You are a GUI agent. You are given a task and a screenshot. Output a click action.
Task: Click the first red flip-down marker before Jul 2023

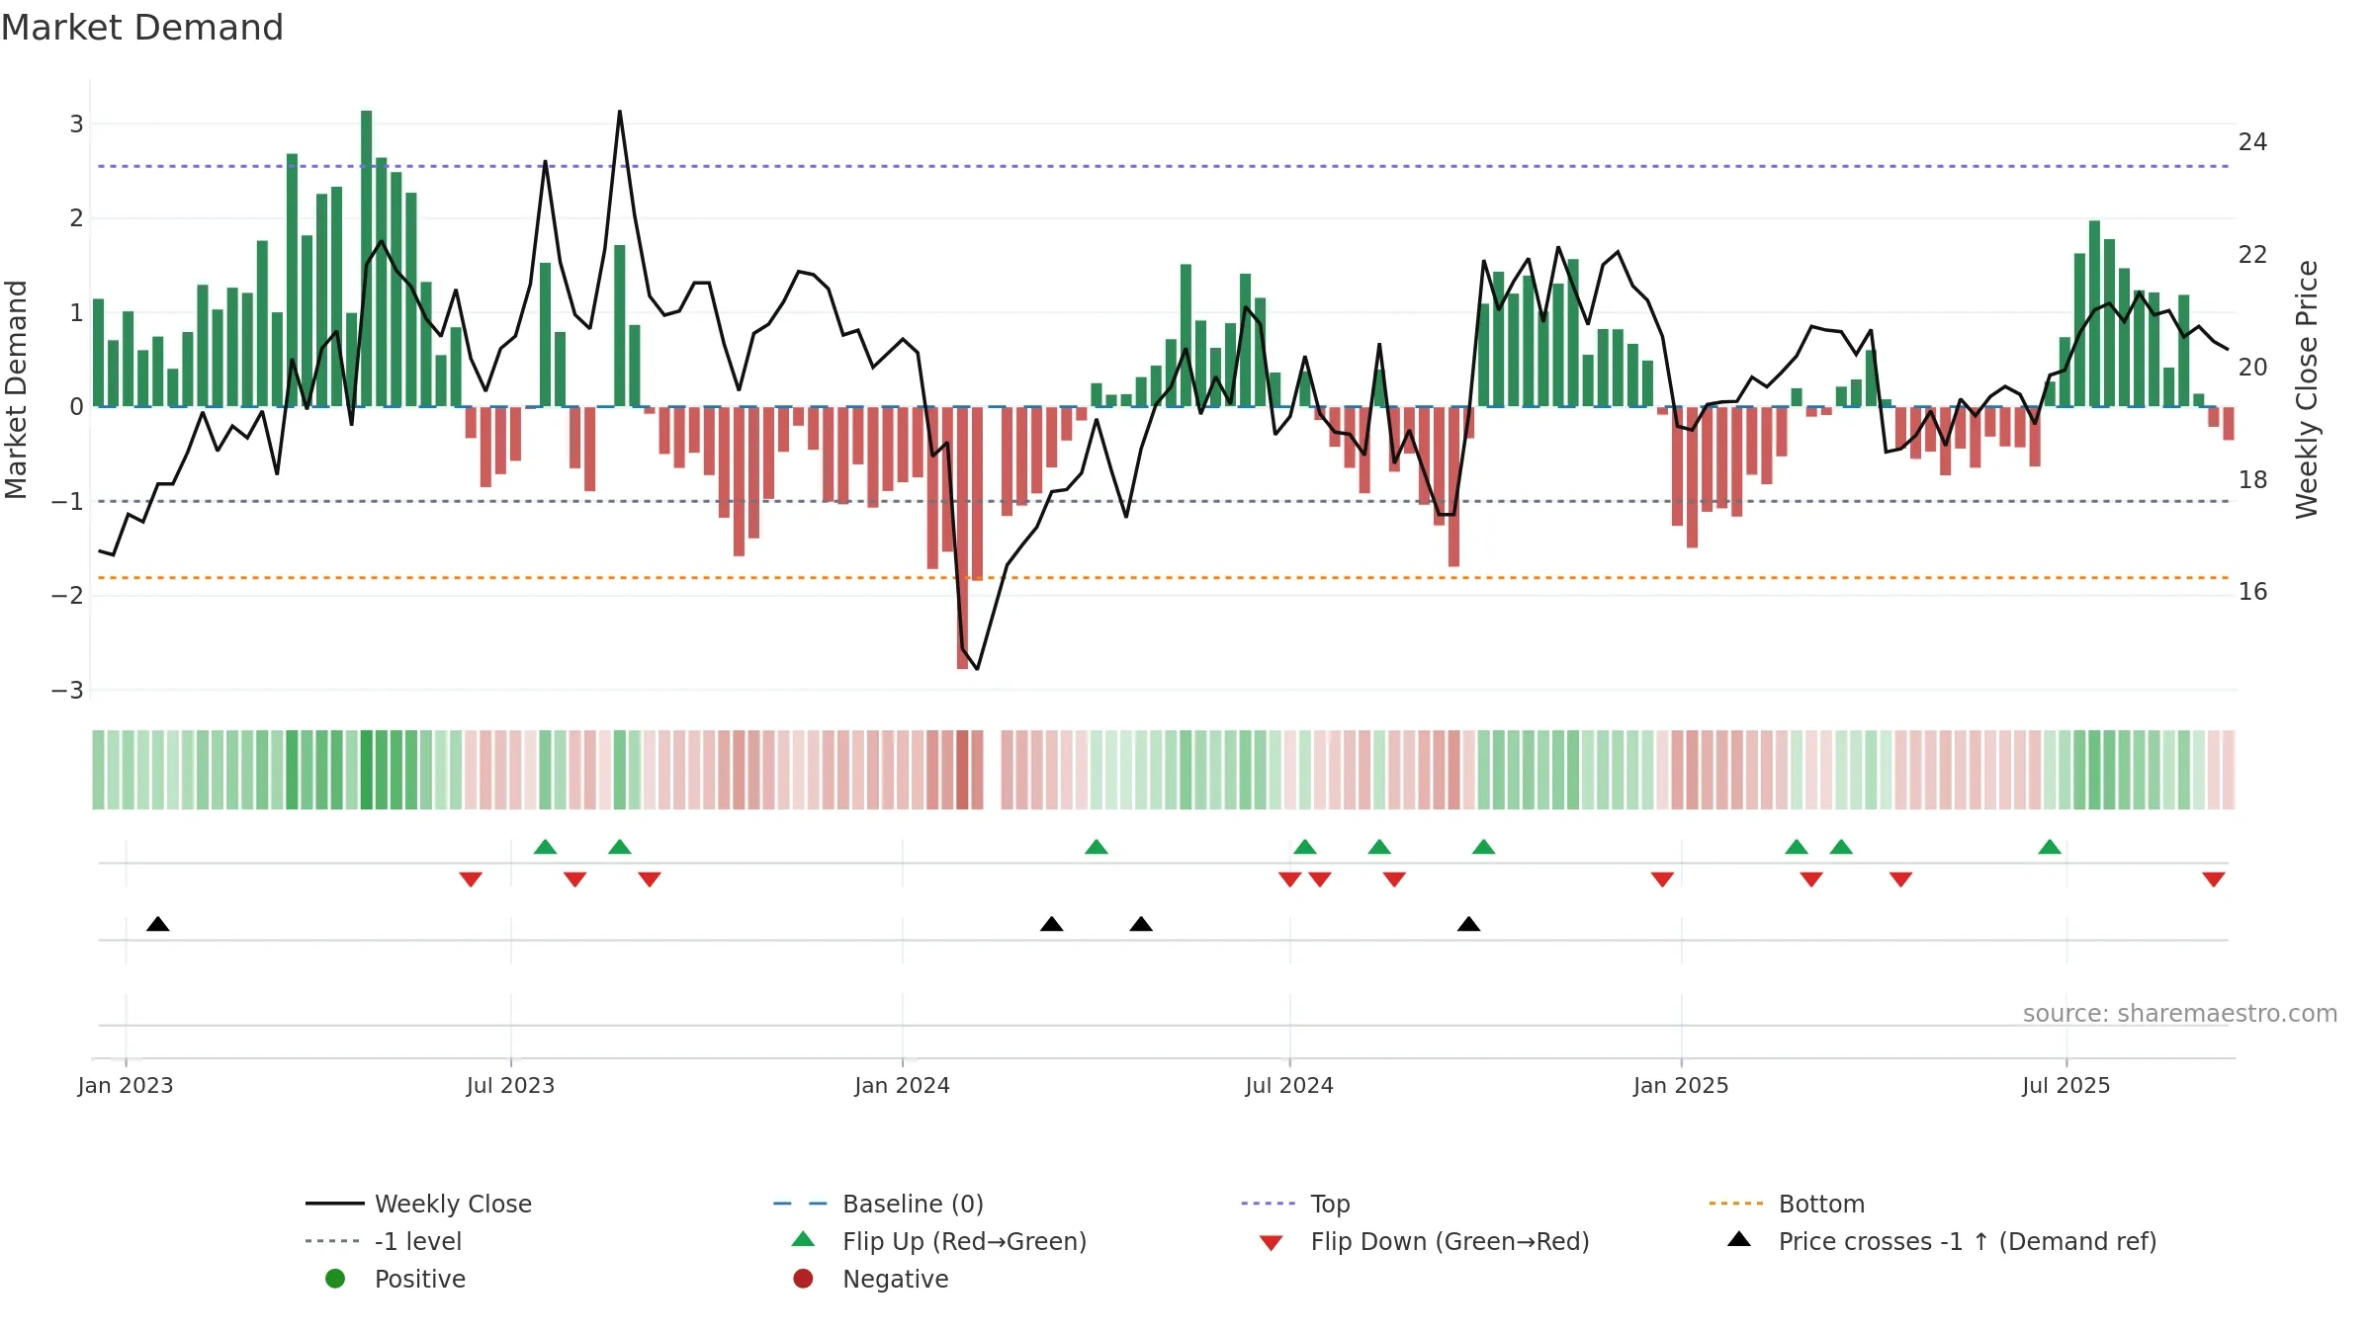click(471, 879)
